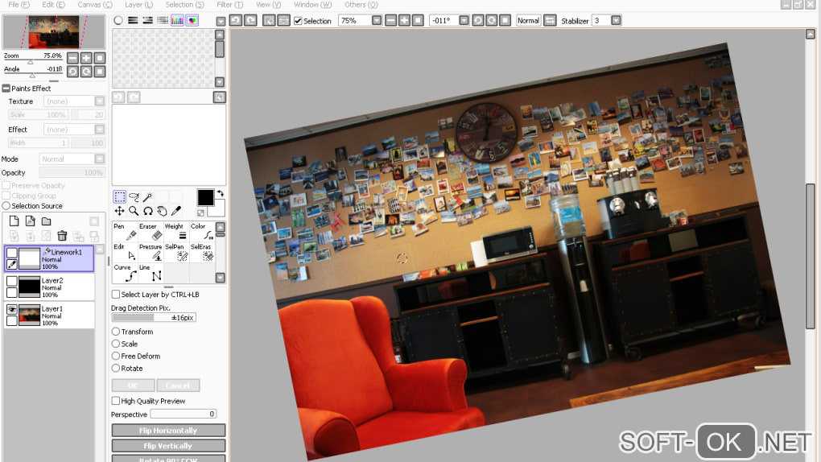The height and width of the screenshot is (462, 821).
Task: Adjust navigator Zoom slider
Action: pos(31,62)
